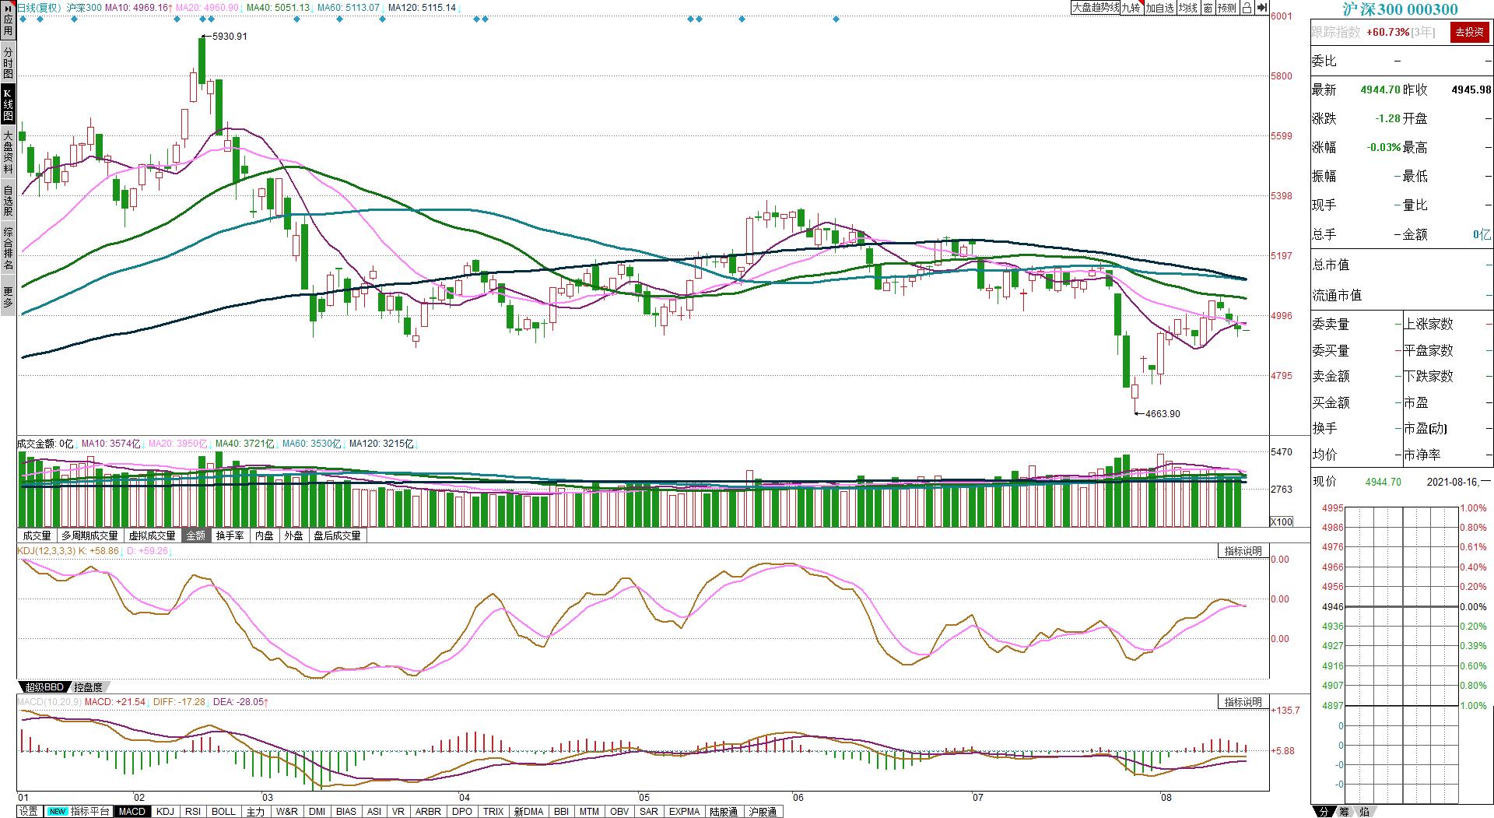Click the 4663.90 low price marker
Image resolution: width=1494 pixels, height=818 pixels.
(x=1163, y=414)
